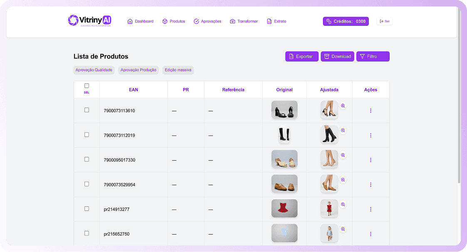Select the Edição massiva tab

click(x=178, y=70)
